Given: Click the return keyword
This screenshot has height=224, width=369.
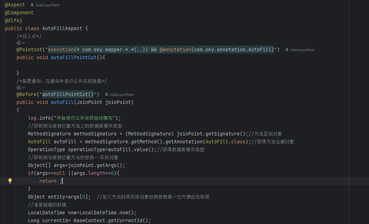Looking at the screenshot, I should point(48,181).
